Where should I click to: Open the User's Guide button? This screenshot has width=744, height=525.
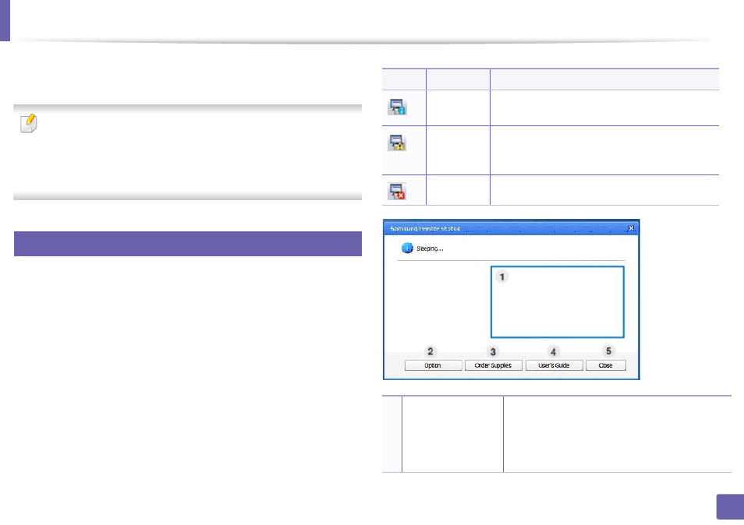coord(554,365)
